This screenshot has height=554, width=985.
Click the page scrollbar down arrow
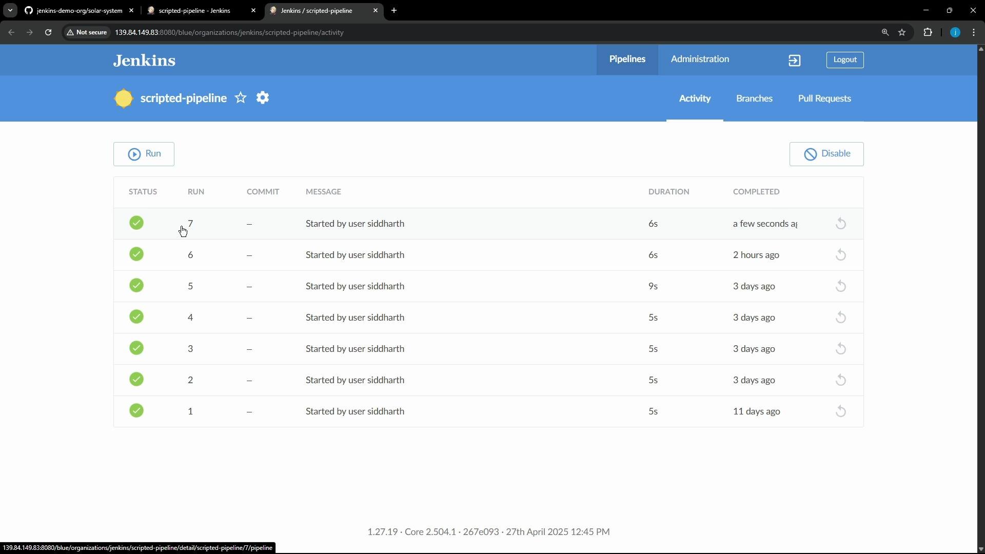click(x=981, y=549)
